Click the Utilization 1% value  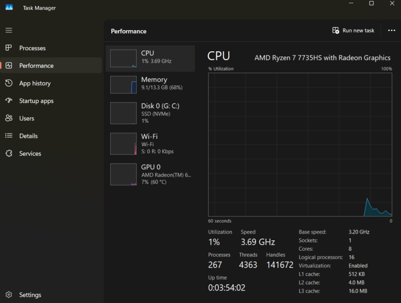[214, 242]
